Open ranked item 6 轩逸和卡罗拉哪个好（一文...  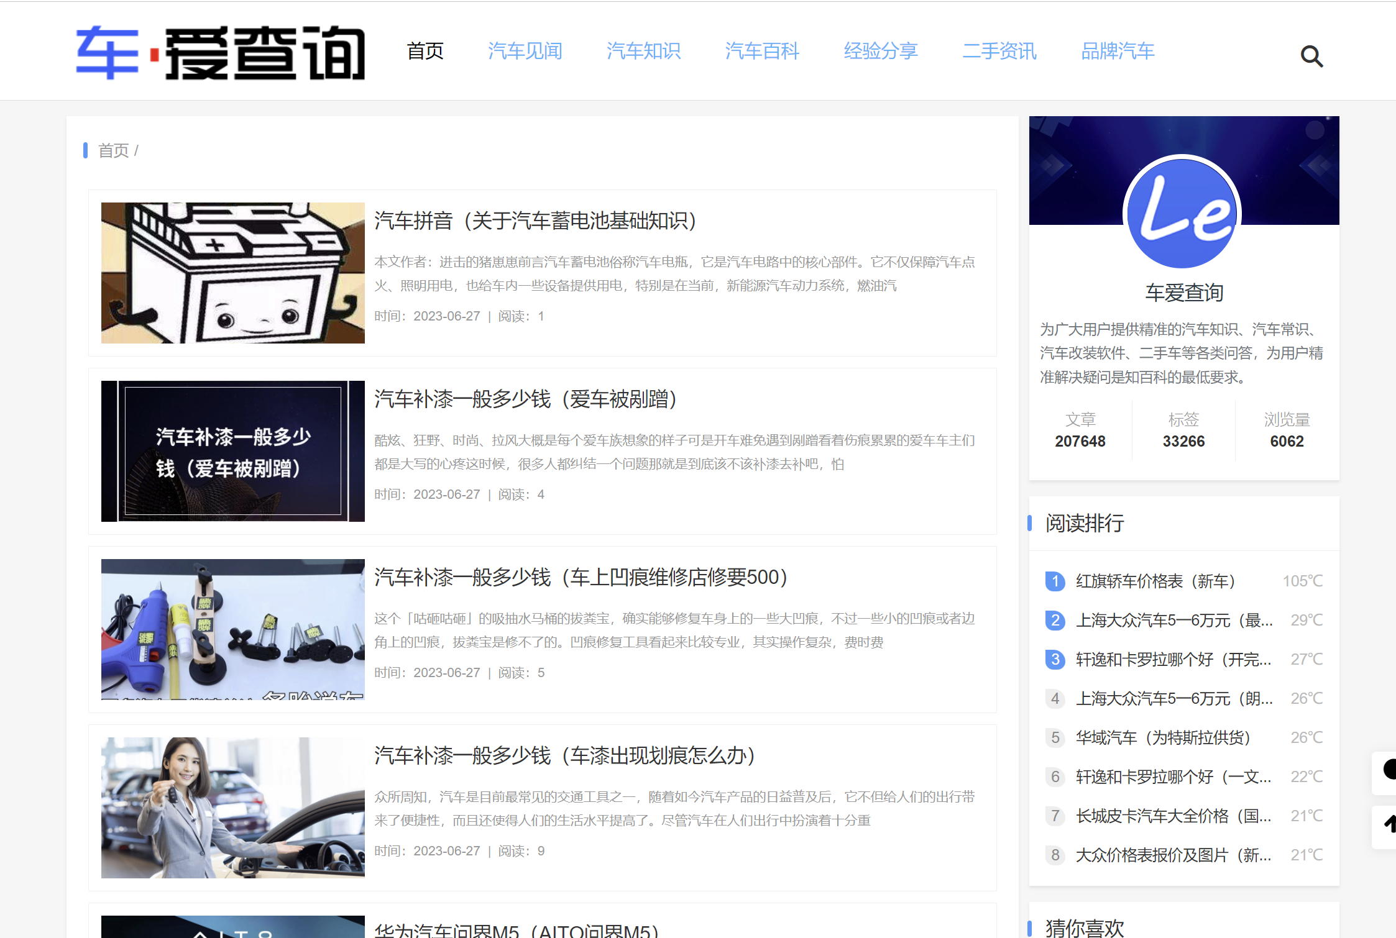1174,776
